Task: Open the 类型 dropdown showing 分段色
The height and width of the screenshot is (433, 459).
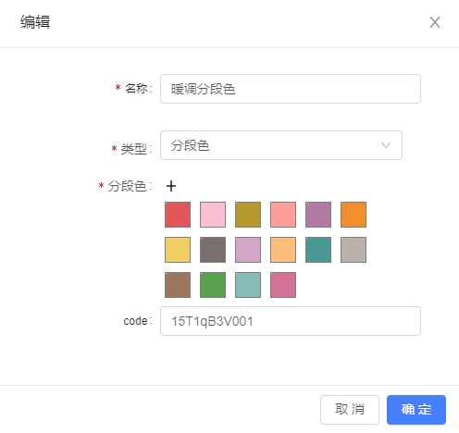Action: click(x=281, y=145)
